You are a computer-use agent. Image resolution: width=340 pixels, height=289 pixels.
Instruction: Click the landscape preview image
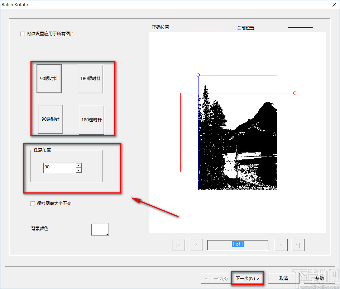pyautogui.click(x=238, y=132)
